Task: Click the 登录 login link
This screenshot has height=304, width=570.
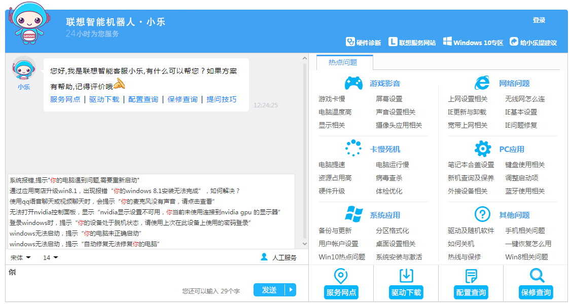Action: point(539,20)
